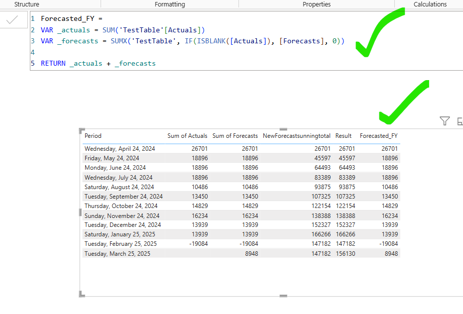This screenshot has height=314, width=463.
Task: Open the Properties ribbon group
Action: (317, 4)
